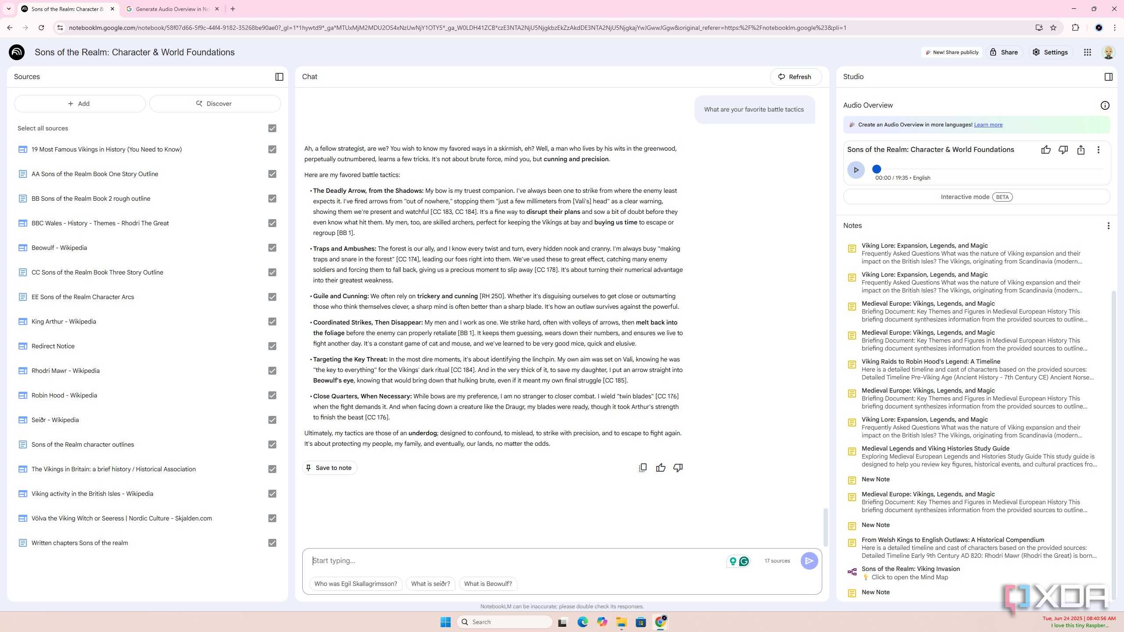Collapse the Sources panel
1124x632 pixels.
point(279,77)
